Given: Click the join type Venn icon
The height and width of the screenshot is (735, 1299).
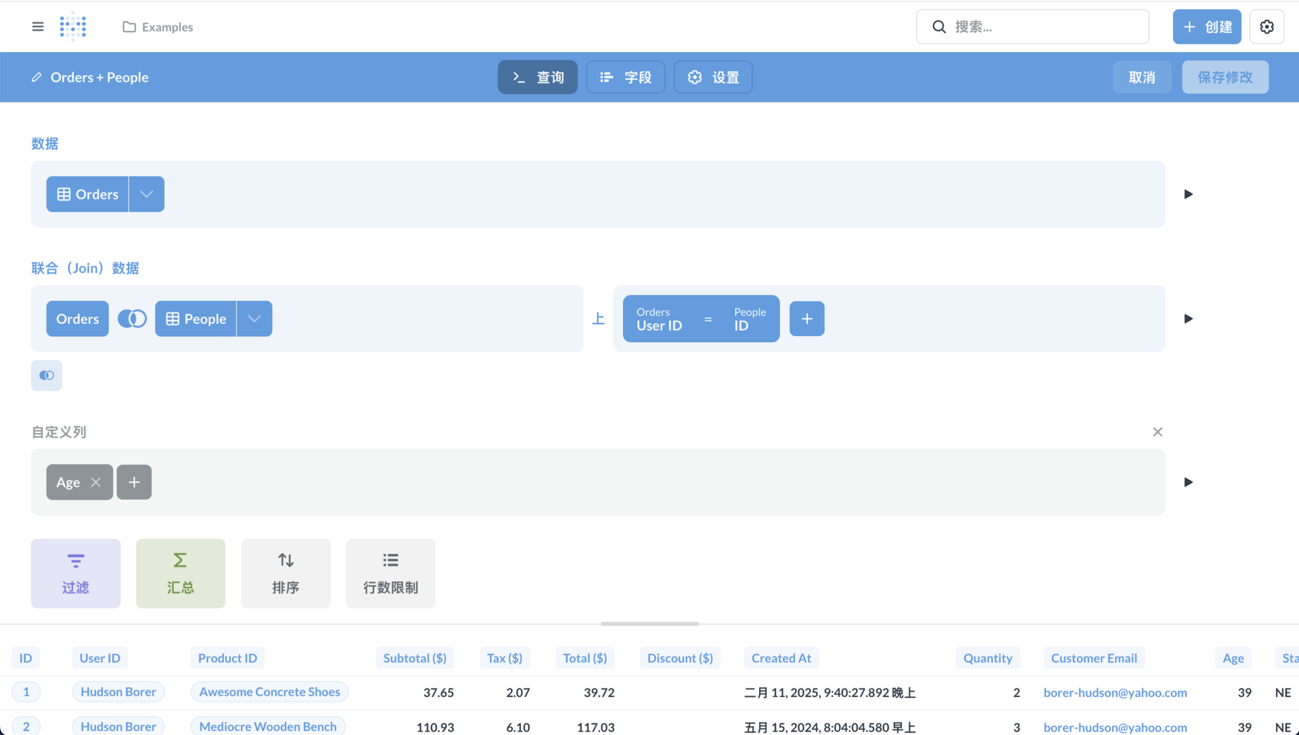Looking at the screenshot, I should 132,318.
